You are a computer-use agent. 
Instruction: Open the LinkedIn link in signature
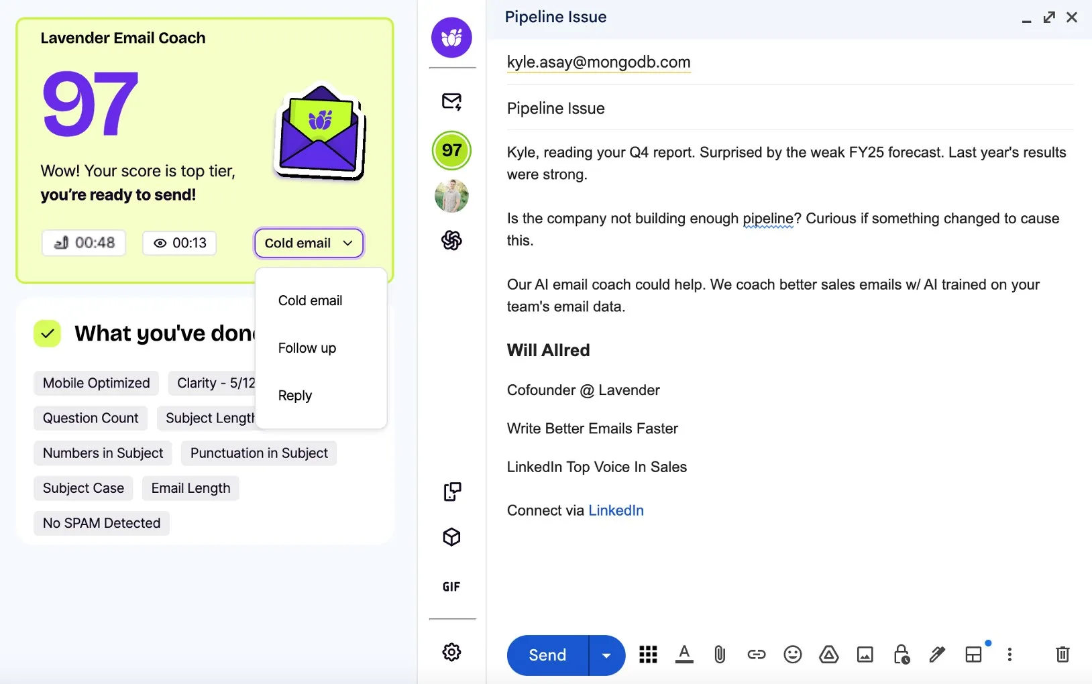pyautogui.click(x=616, y=510)
